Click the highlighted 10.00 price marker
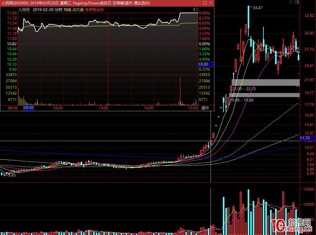 tap(206, 64)
